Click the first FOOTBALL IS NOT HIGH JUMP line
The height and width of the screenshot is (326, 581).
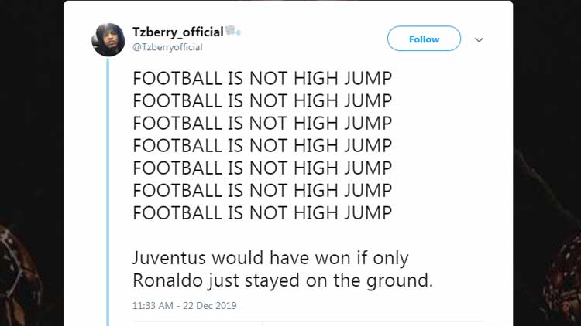[262, 78]
